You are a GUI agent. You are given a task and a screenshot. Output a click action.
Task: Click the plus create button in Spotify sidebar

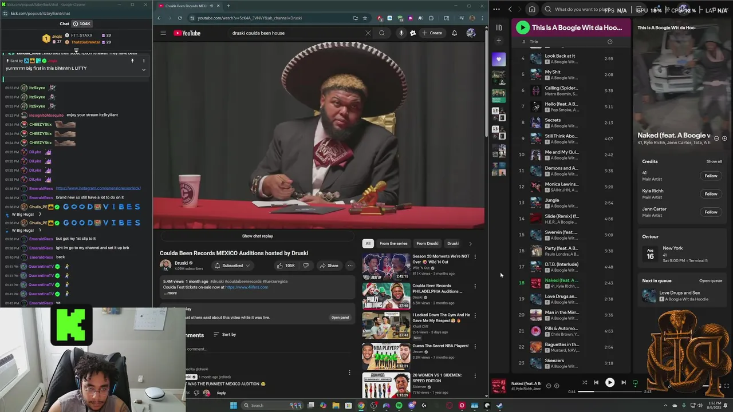(499, 41)
